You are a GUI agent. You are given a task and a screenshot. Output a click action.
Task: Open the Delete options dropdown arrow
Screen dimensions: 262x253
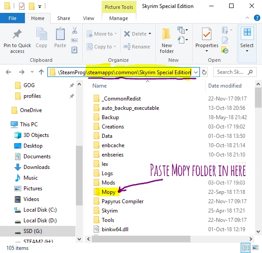click(x=150, y=34)
